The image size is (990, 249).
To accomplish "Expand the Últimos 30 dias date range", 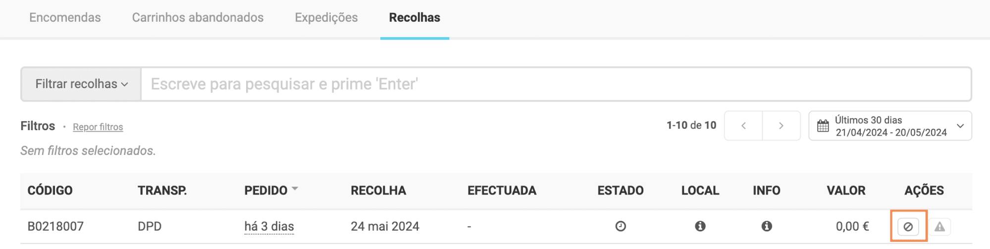I will pyautogui.click(x=960, y=126).
